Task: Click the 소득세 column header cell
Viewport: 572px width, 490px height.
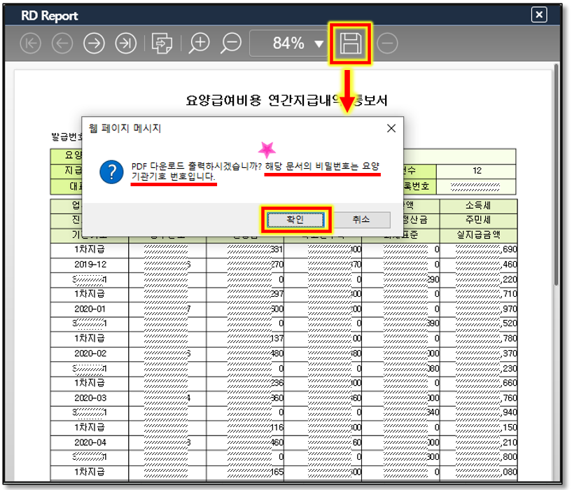Action: point(478,206)
